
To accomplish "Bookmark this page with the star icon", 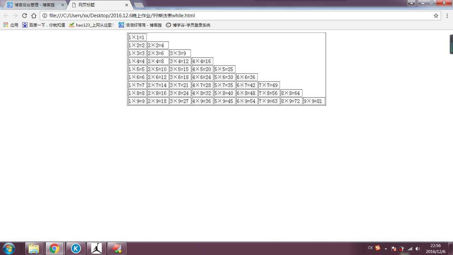I will coord(436,16).
